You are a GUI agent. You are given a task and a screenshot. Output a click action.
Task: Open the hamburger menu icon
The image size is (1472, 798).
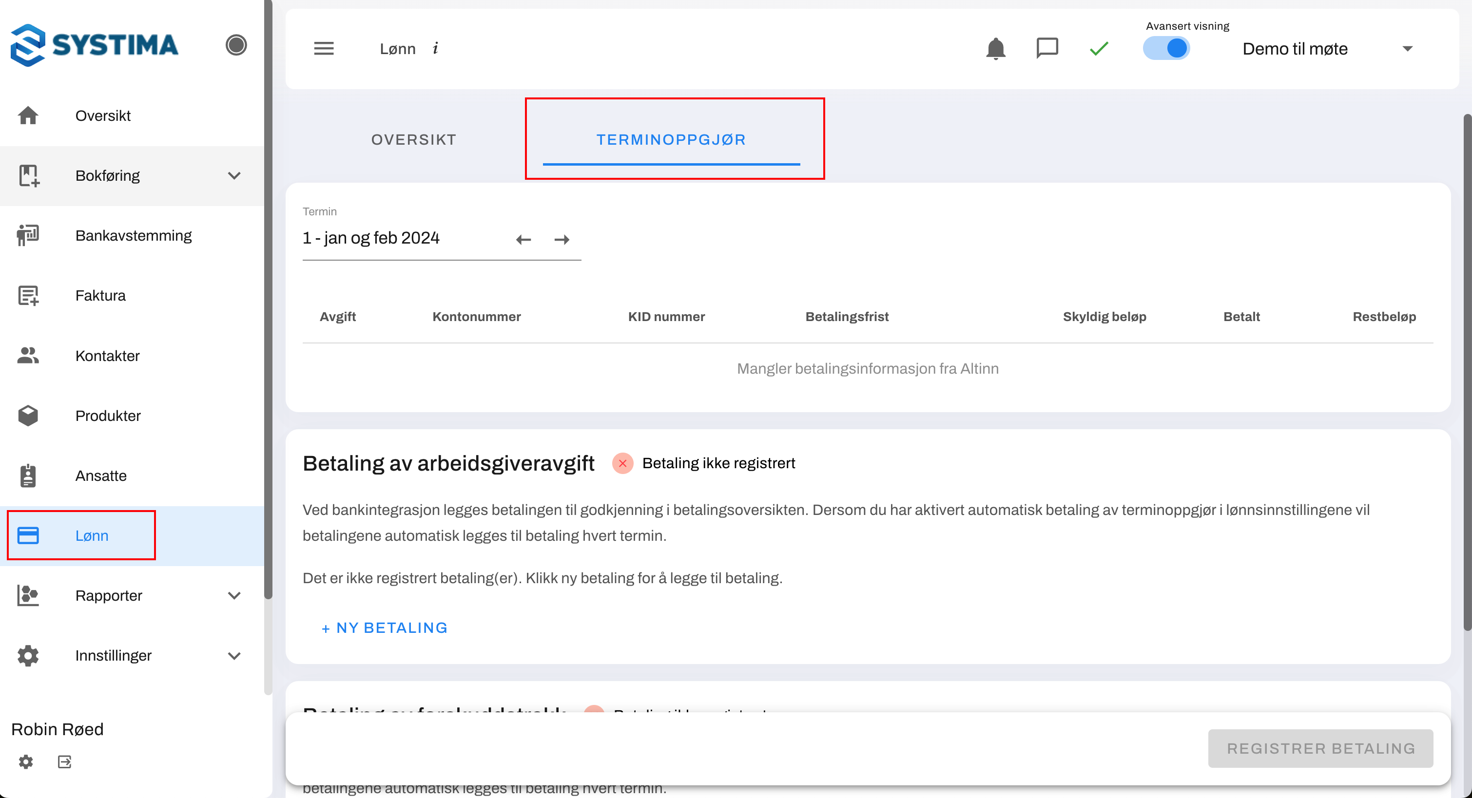coord(324,49)
